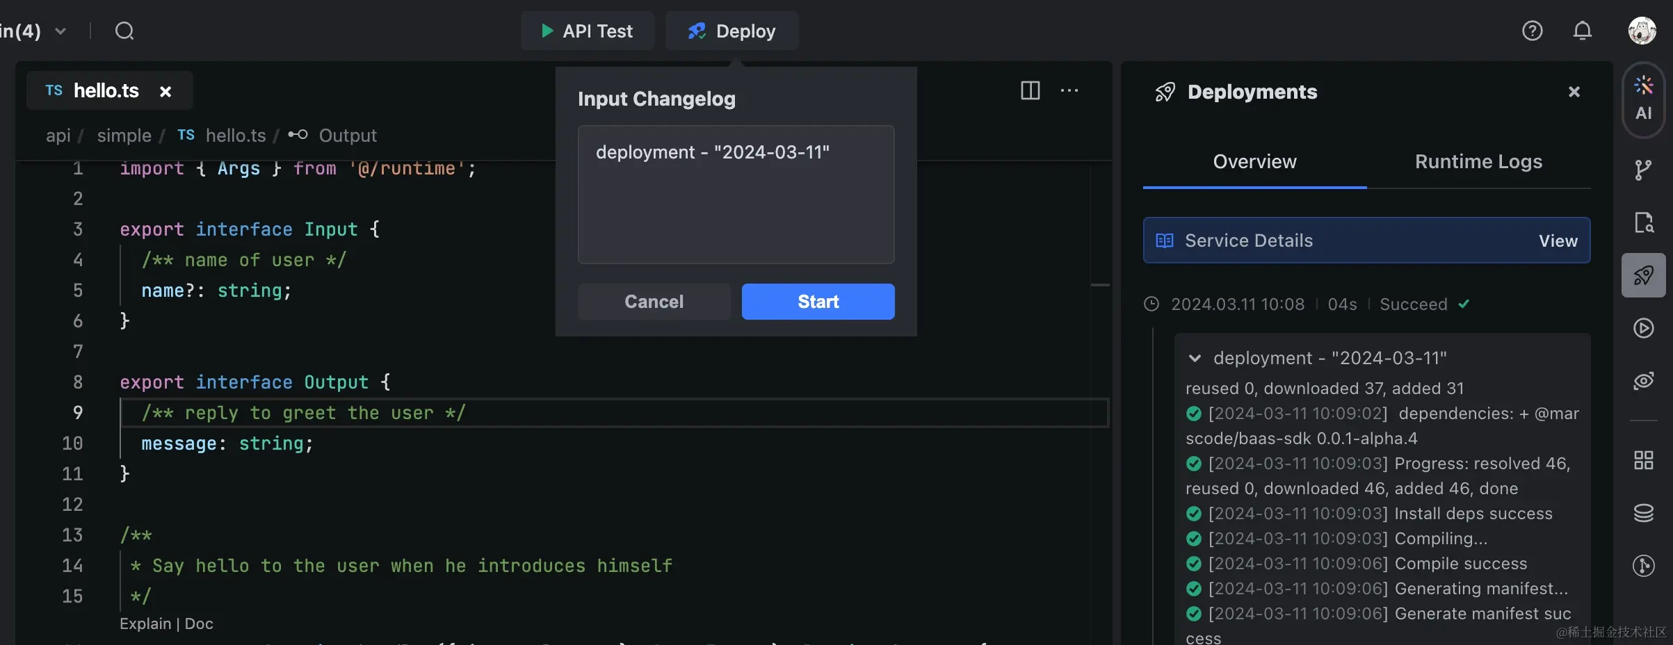Open the AI assistant panel
The height and width of the screenshot is (645, 1673).
(1643, 99)
